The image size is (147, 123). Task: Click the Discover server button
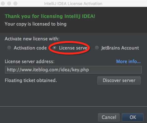pyautogui.click(x=119, y=80)
